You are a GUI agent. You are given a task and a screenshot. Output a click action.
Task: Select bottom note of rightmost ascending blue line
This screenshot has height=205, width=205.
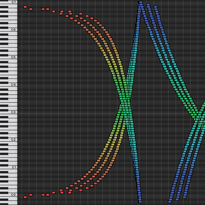pos(184,197)
